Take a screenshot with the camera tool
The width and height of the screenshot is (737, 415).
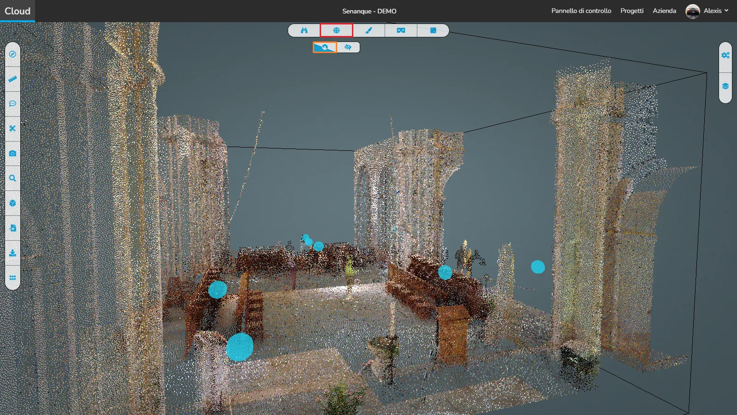coord(12,154)
